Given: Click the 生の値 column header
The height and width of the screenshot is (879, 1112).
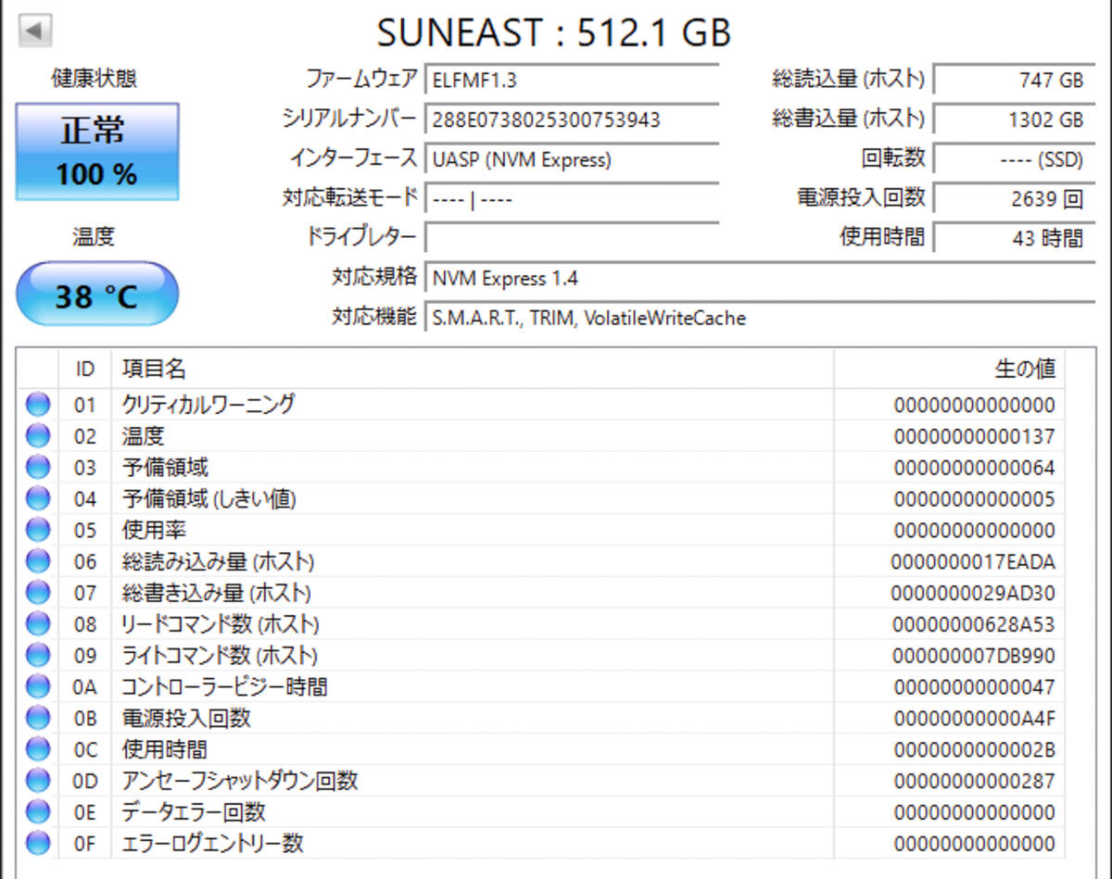Looking at the screenshot, I should pyautogui.click(x=950, y=369).
